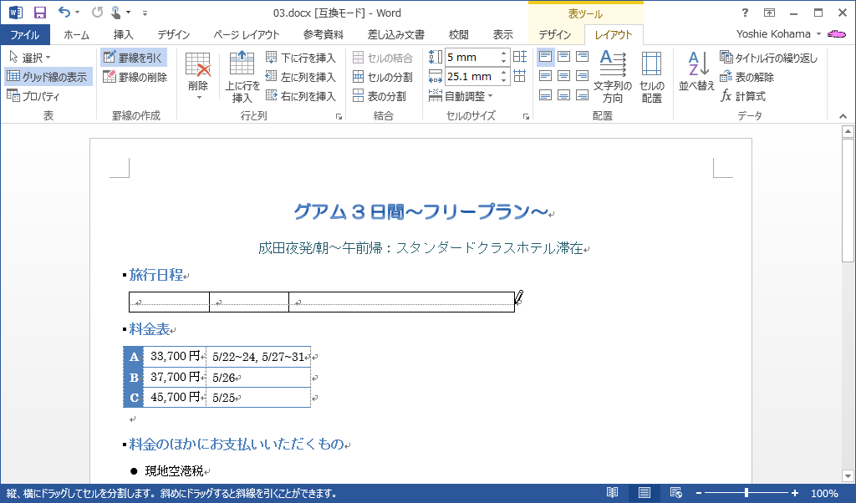
Task: Increase row height with up spinner
Action: [503, 53]
